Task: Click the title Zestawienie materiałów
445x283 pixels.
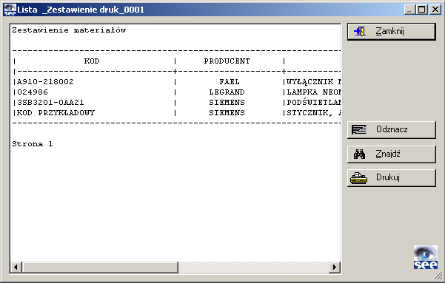Action: (x=69, y=30)
